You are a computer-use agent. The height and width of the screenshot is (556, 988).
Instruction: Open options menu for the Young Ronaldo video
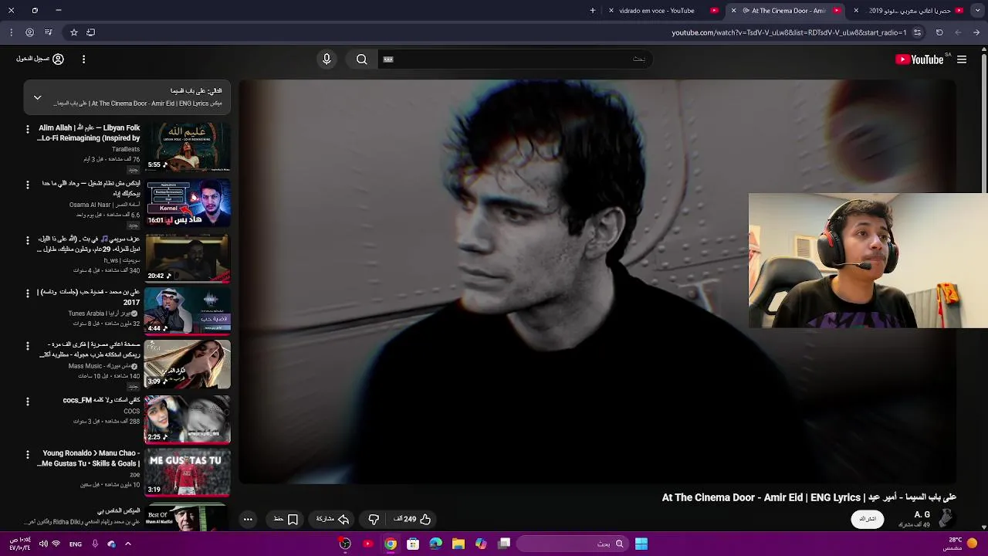click(x=28, y=454)
